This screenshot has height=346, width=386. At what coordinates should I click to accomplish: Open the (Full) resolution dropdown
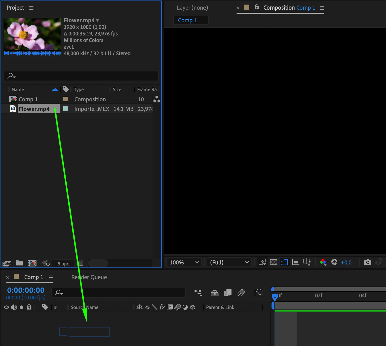point(229,262)
